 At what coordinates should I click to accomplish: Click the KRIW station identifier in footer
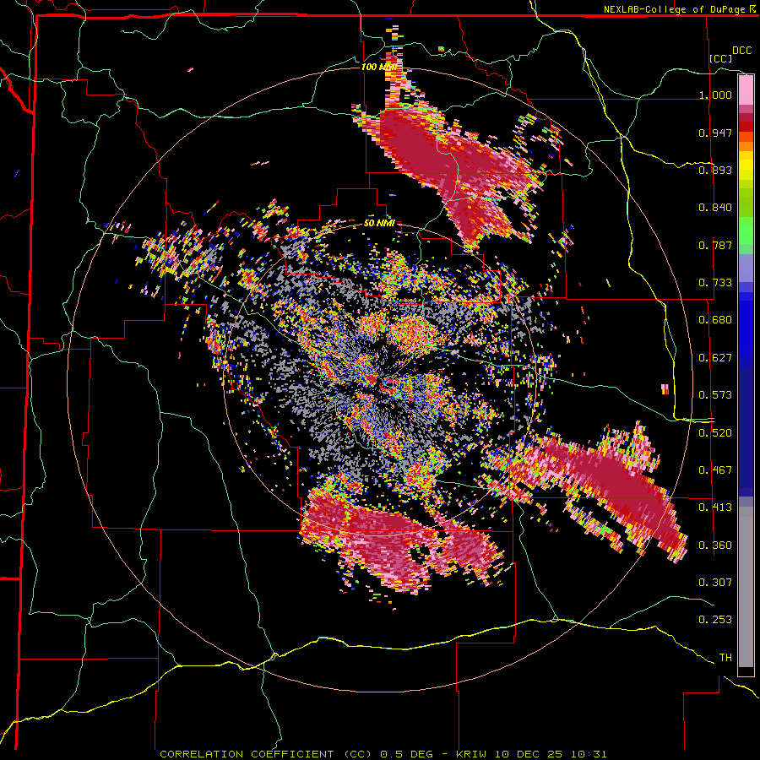471,754
